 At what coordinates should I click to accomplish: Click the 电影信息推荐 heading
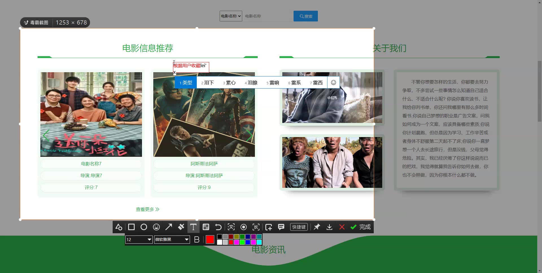(148, 48)
